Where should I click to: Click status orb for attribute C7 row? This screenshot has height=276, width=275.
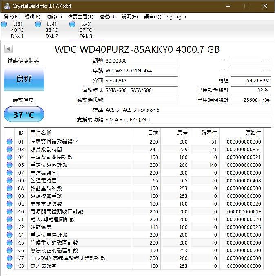9,258
